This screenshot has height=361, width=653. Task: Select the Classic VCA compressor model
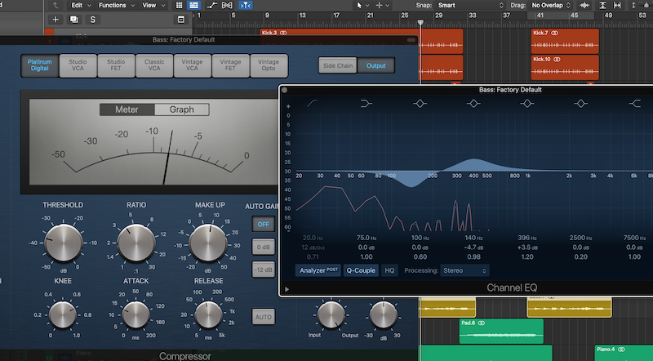(154, 65)
